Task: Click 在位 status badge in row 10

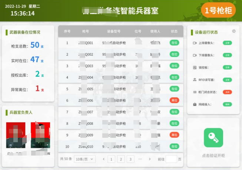Action: [x=175, y=146]
